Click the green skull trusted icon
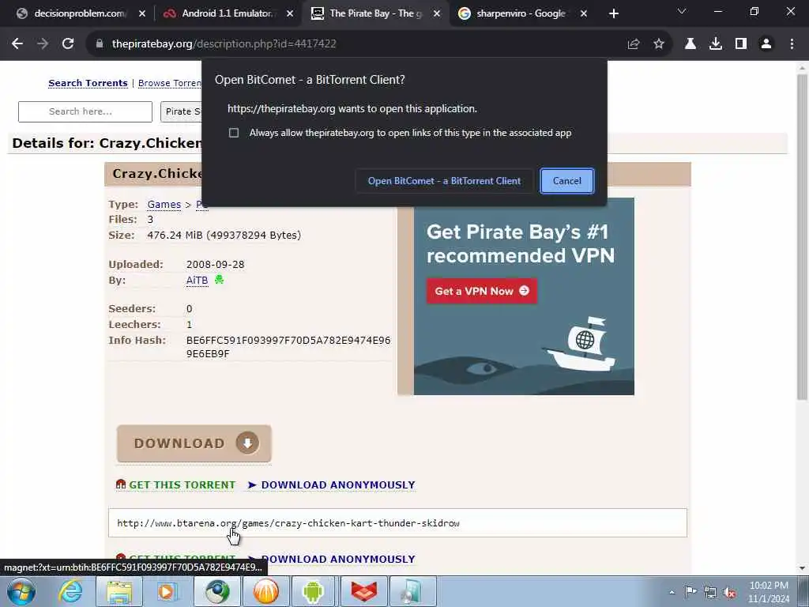 (220, 280)
